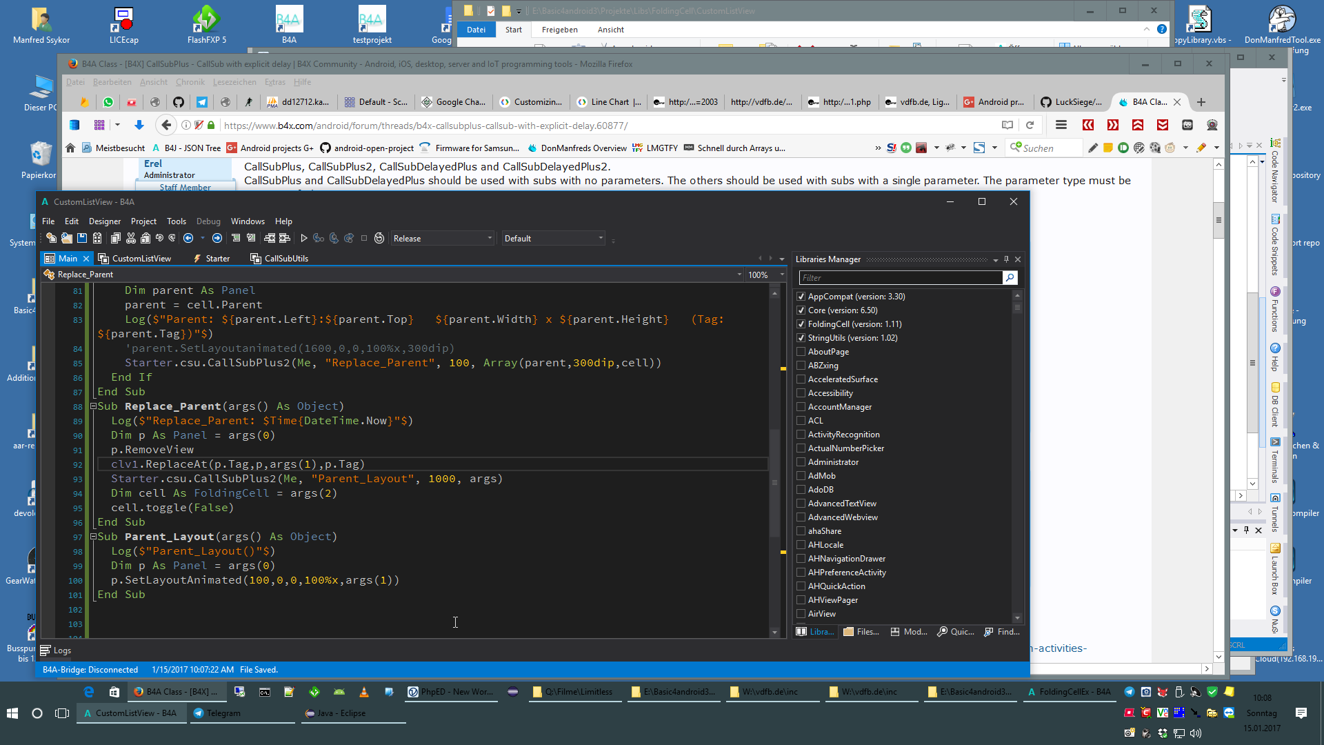
Task: Open the Default build dropdown
Action: 554,239
